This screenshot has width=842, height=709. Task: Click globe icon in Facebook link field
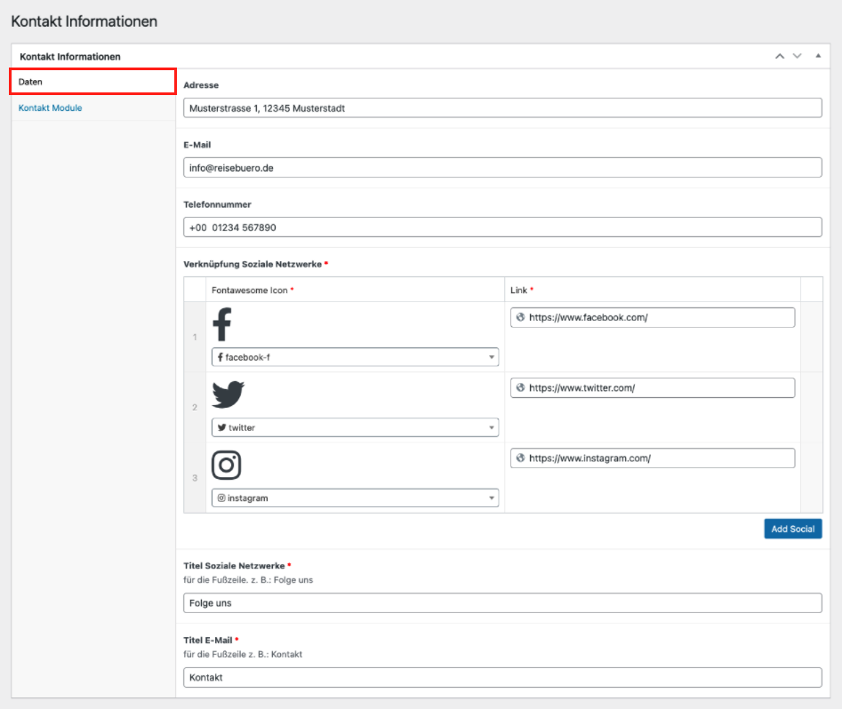pos(520,317)
